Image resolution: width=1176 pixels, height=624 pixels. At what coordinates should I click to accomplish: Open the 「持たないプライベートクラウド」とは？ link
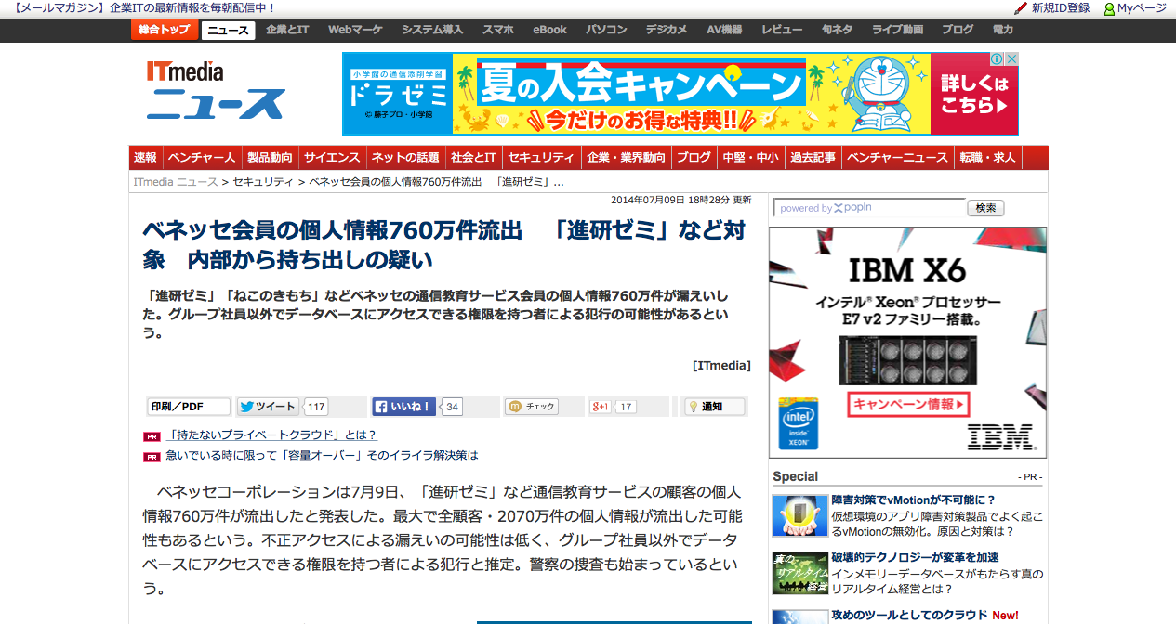point(271,435)
